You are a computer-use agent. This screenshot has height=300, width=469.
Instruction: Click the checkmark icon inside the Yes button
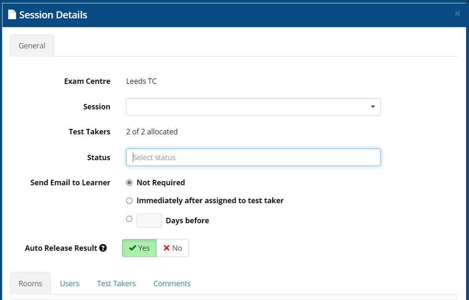click(132, 248)
